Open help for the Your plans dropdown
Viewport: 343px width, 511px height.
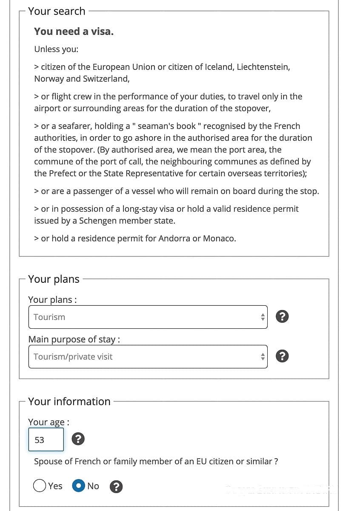tap(283, 316)
